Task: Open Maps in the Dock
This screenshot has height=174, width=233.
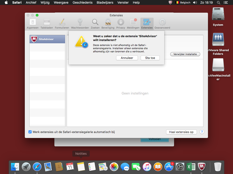Action: pos(103,167)
